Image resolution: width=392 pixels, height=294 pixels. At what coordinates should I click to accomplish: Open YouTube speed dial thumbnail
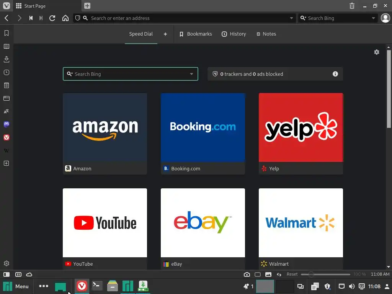105,223
